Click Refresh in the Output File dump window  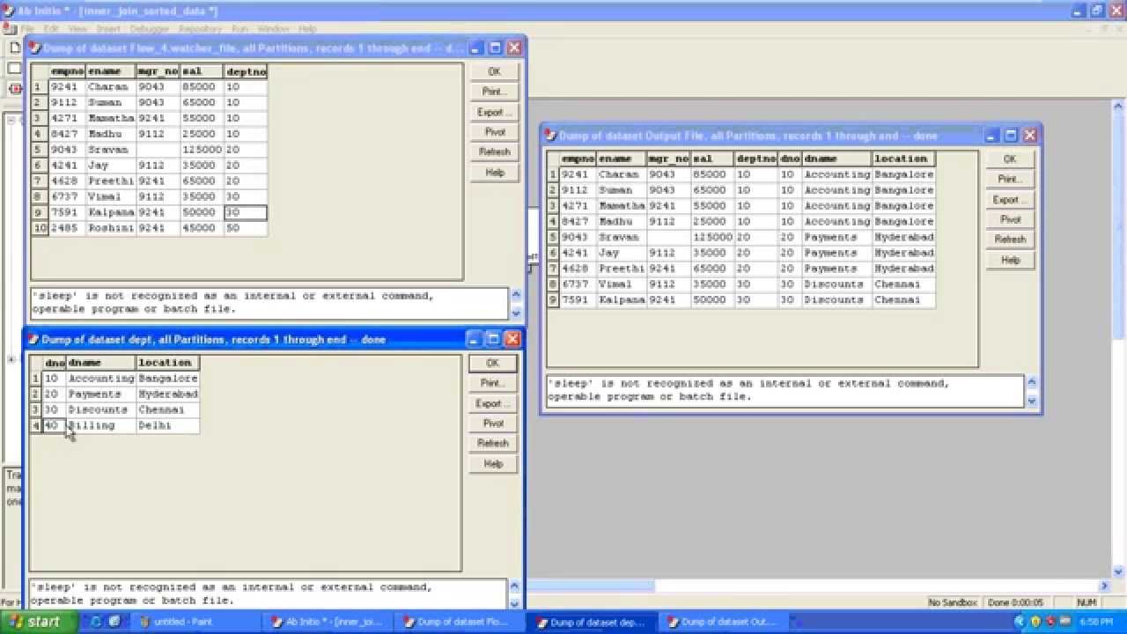tap(1010, 240)
